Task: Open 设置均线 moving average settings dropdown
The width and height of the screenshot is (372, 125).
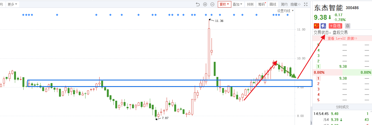Action: [x=285, y=11]
